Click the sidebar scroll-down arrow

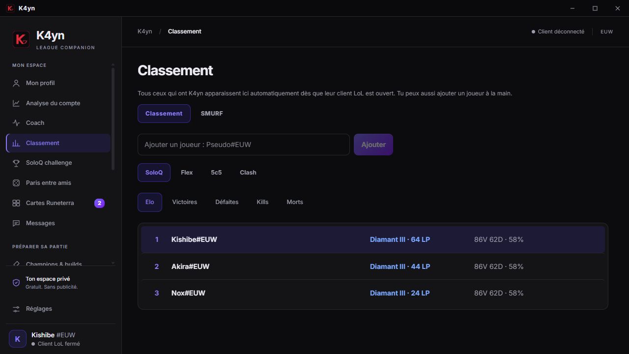[113, 264]
